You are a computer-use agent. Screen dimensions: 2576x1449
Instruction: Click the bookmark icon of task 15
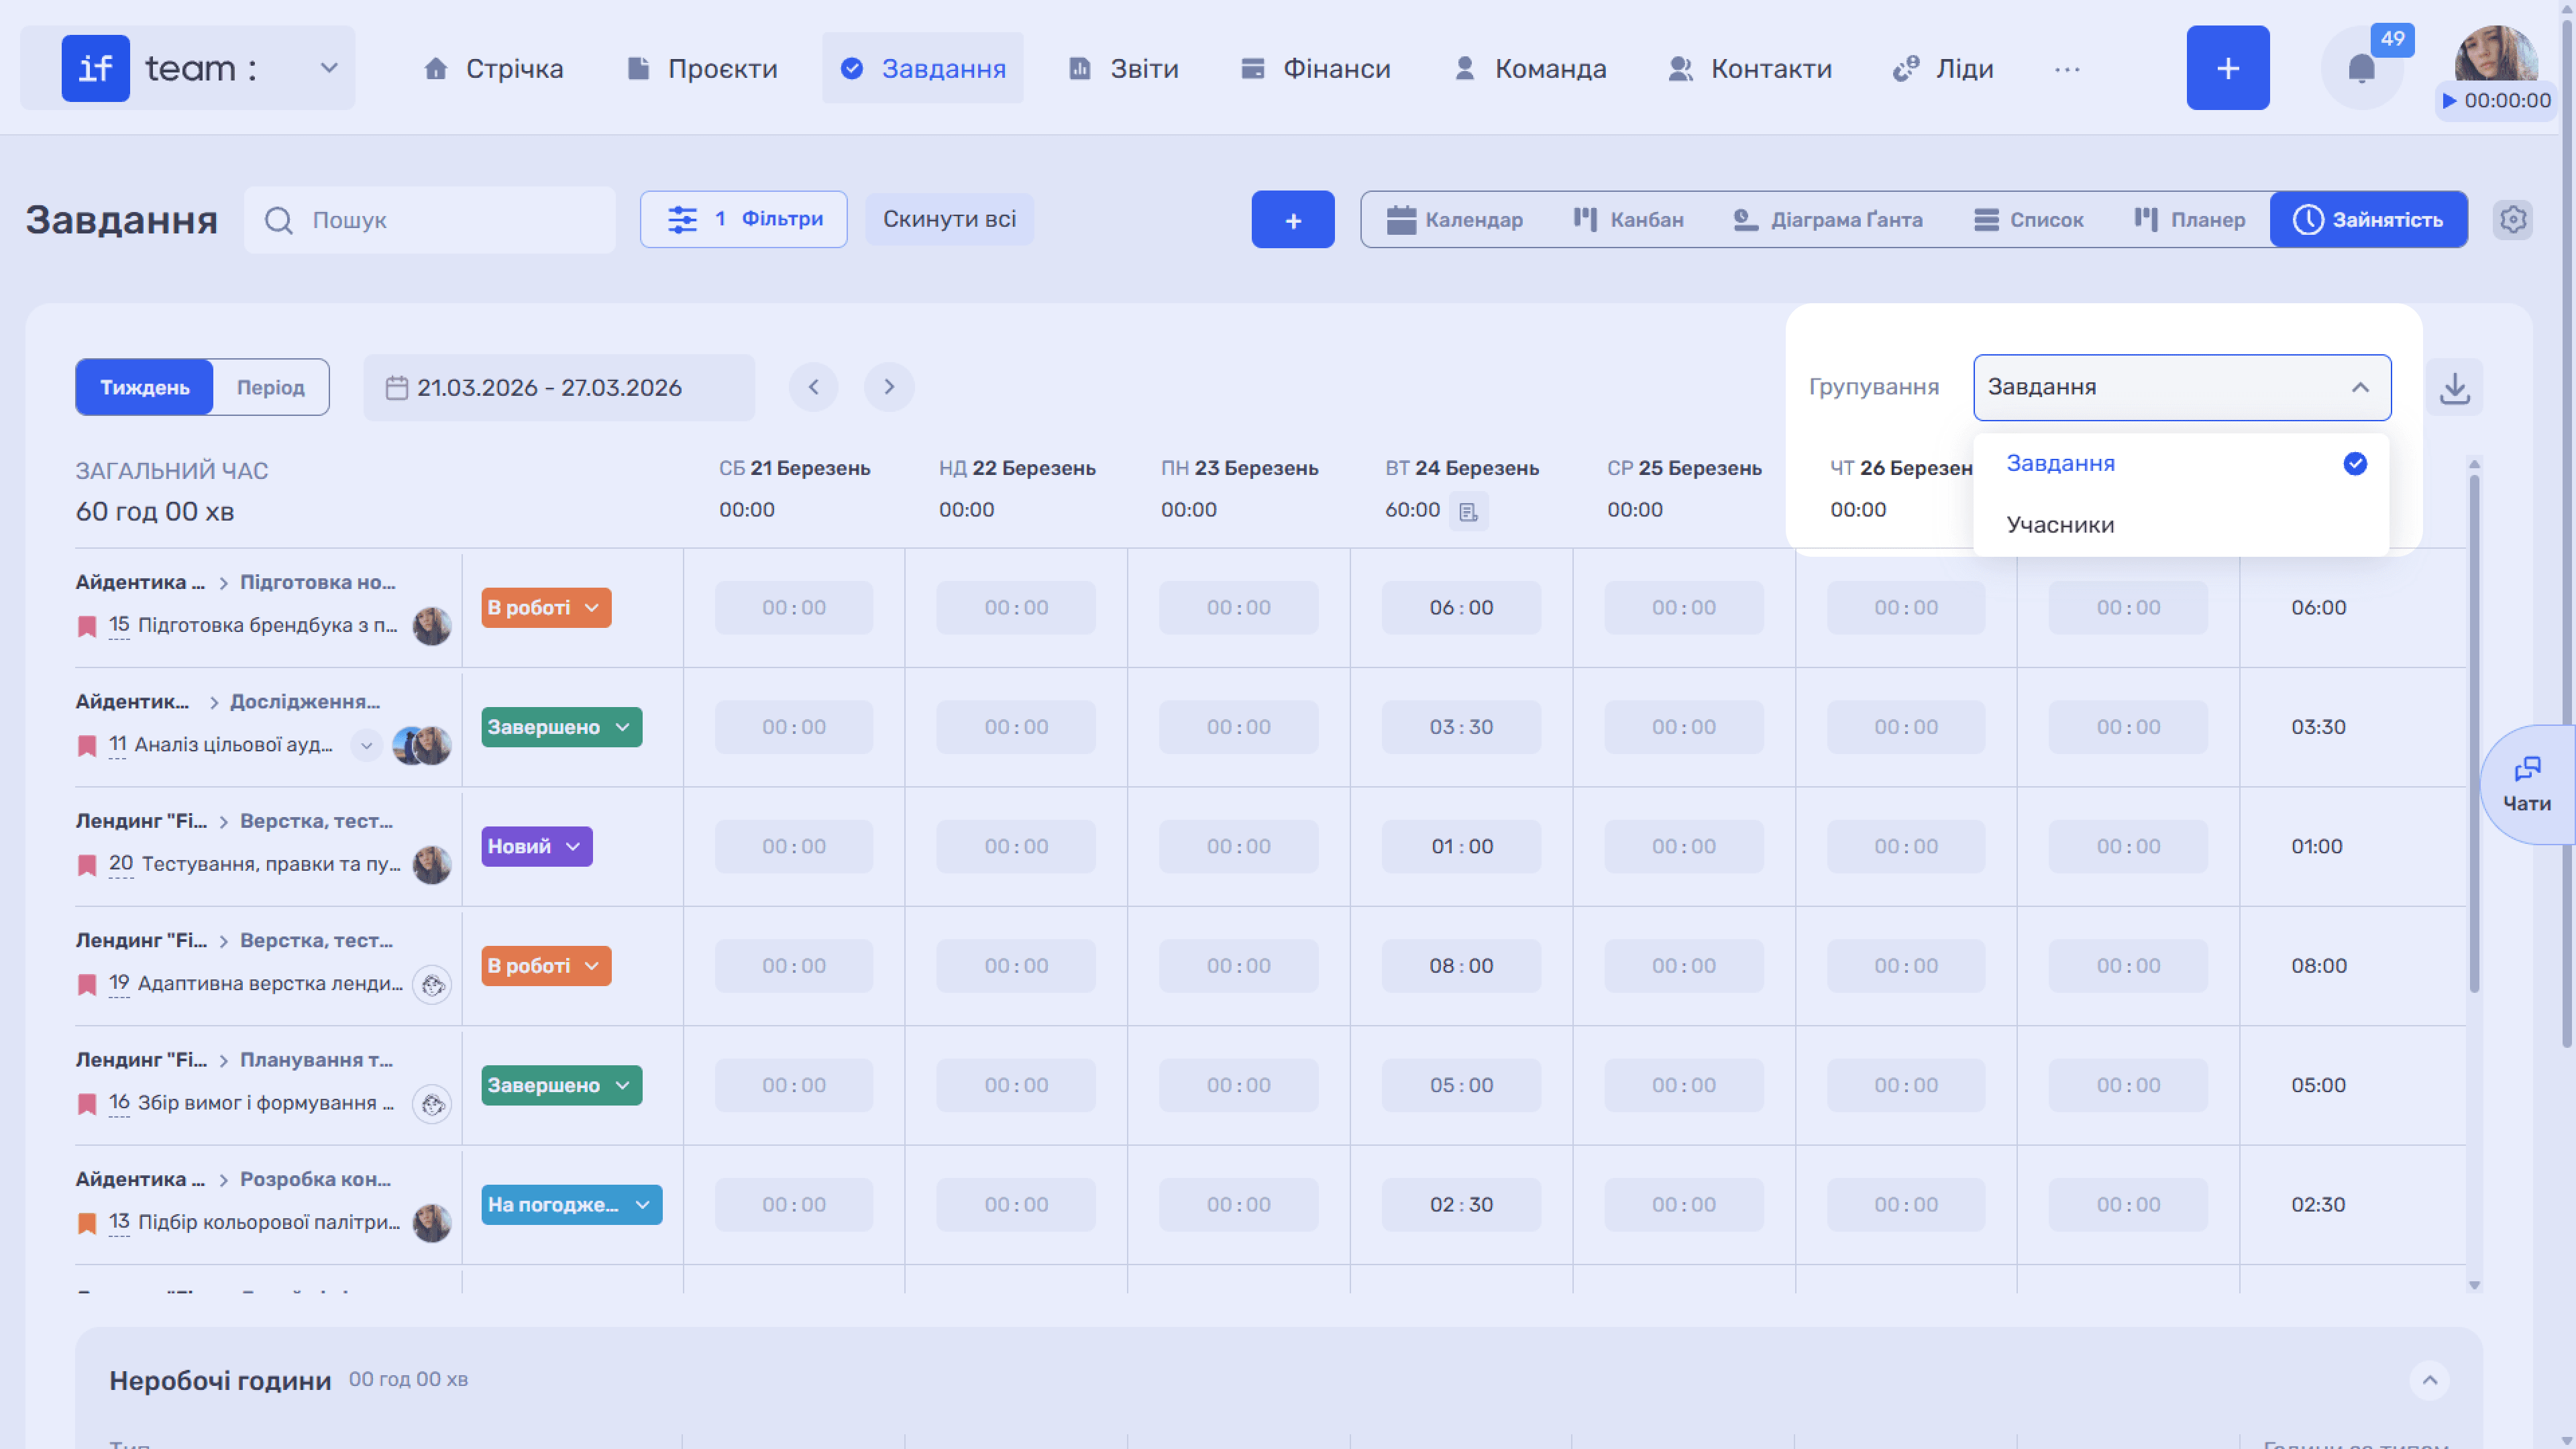(87, 627)
